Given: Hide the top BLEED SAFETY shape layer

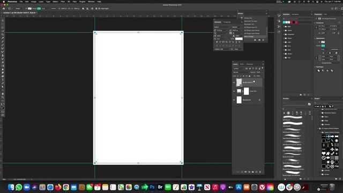Looking at the screenshot, I should [x=234, y=83].
